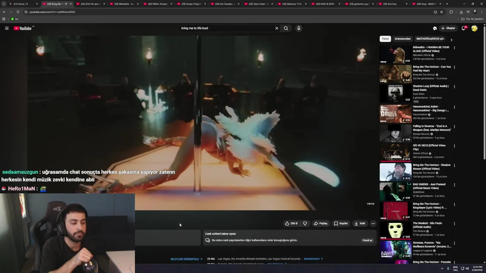This screenshot has height=273, width=486.
Task: Open options for Måneskin I WANNA BE YOUR SLAVE
Action: (454, 48)
